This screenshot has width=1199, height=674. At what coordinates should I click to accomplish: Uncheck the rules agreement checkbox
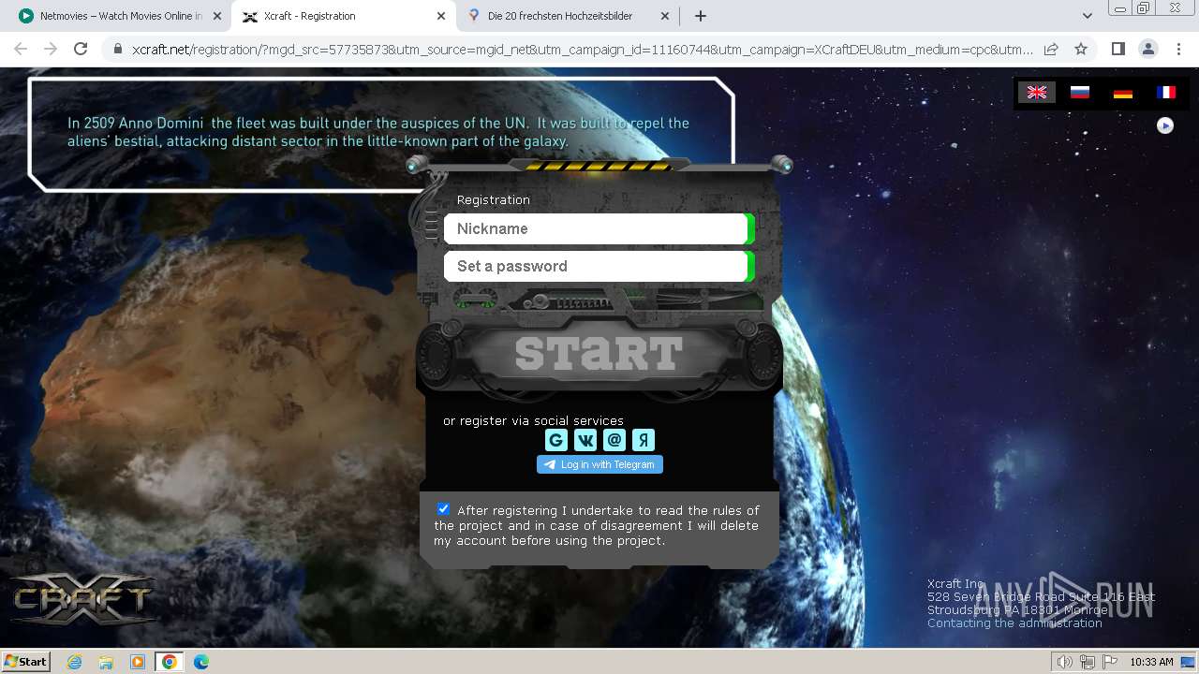point(443,509)
